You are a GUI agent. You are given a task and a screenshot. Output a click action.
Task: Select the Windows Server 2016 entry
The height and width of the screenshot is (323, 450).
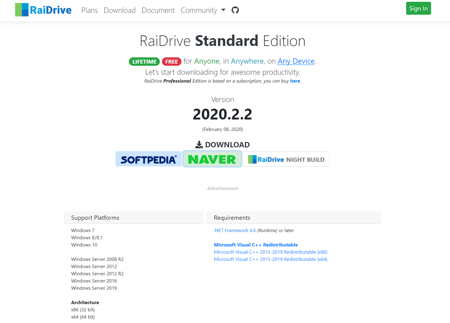point(94,281)
